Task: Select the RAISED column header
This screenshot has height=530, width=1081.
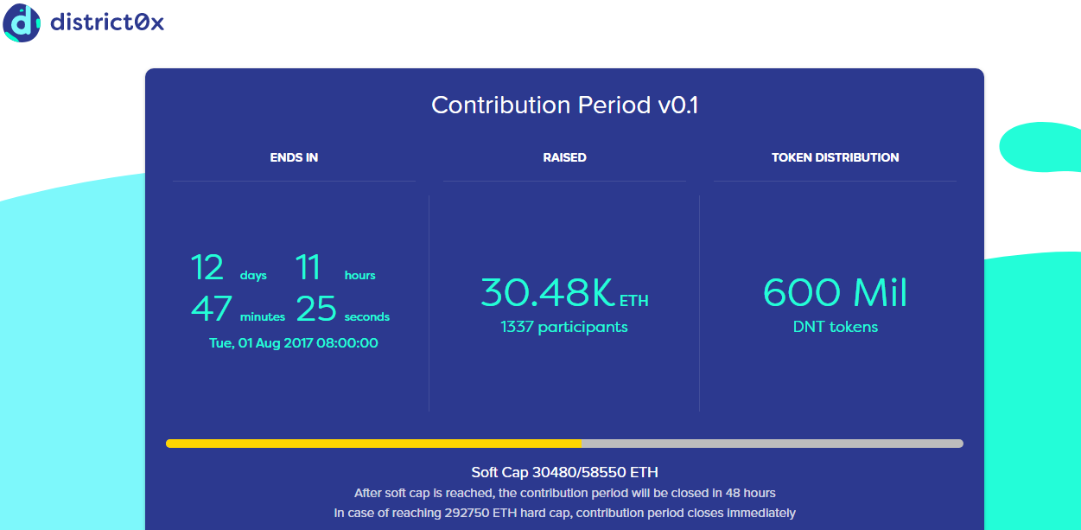Action: tap(564, 157)
